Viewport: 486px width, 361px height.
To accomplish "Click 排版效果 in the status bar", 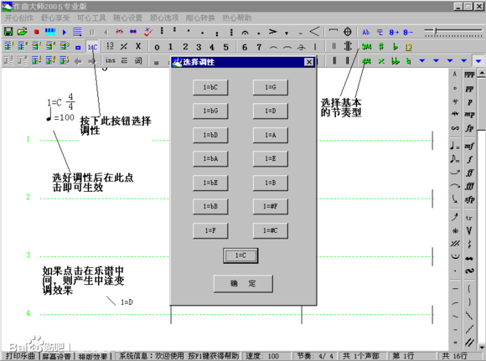I will pyautogui.click(x=93, y=356).
